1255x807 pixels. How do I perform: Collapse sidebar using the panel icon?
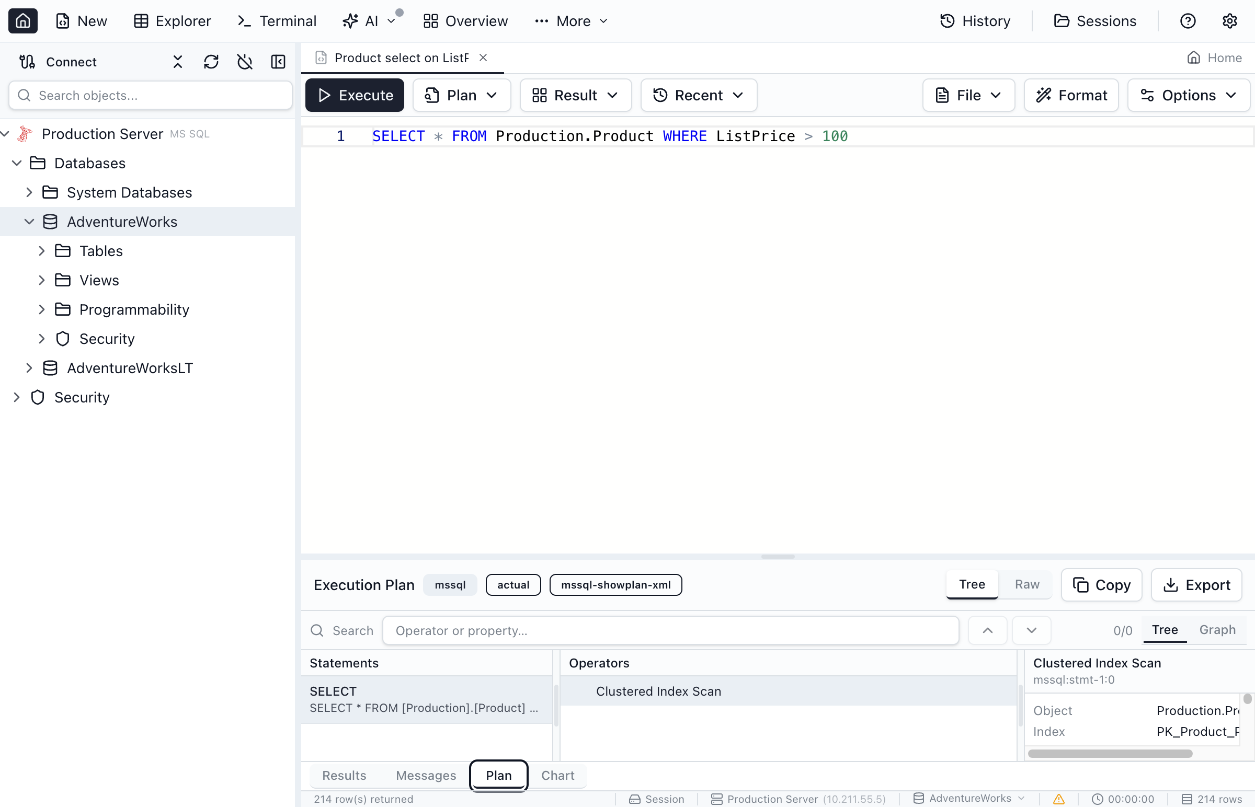(278, 62)
